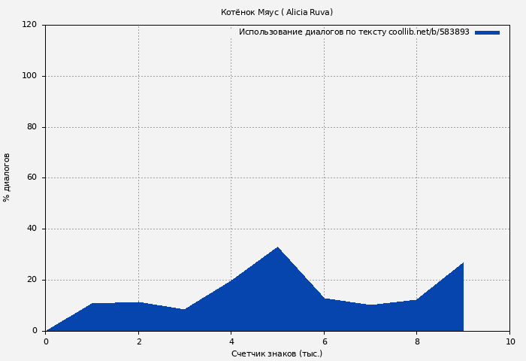The width and height of the screenshot is (526, 361).
Task: Click the y-axis tick label 100
Action: tap(29, 76)
